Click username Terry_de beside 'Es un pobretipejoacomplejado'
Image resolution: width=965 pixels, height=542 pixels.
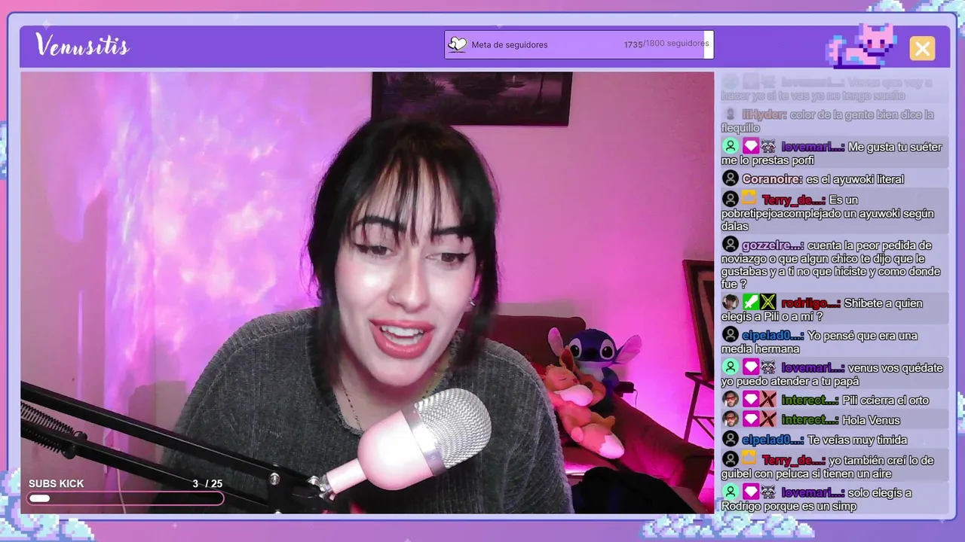[x=793, y=199]
